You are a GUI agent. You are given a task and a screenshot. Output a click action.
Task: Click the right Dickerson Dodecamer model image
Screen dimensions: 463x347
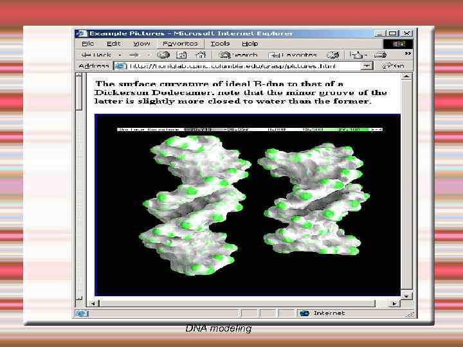pyautogui.click(x=314, y=199)
